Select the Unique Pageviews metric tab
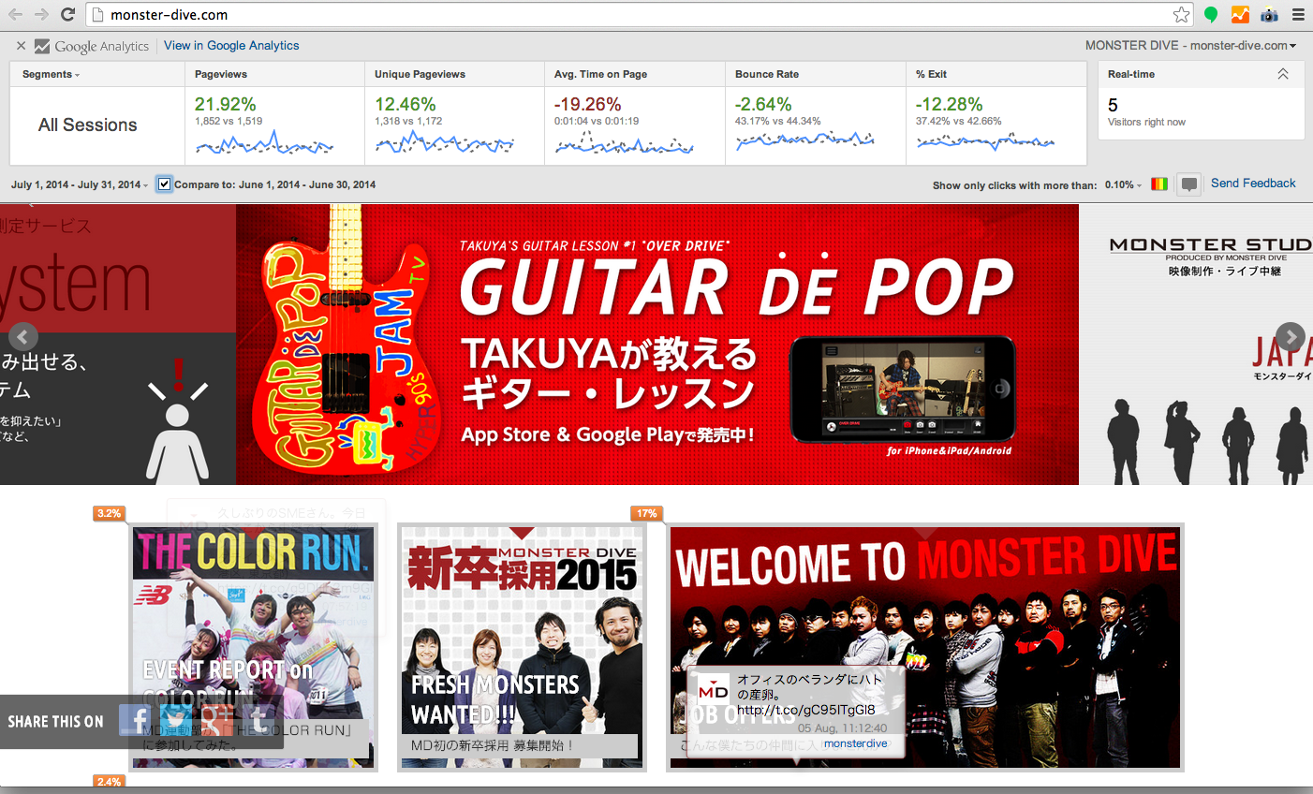The width and height of the screenshot is (1313, 794). point(454,74)
